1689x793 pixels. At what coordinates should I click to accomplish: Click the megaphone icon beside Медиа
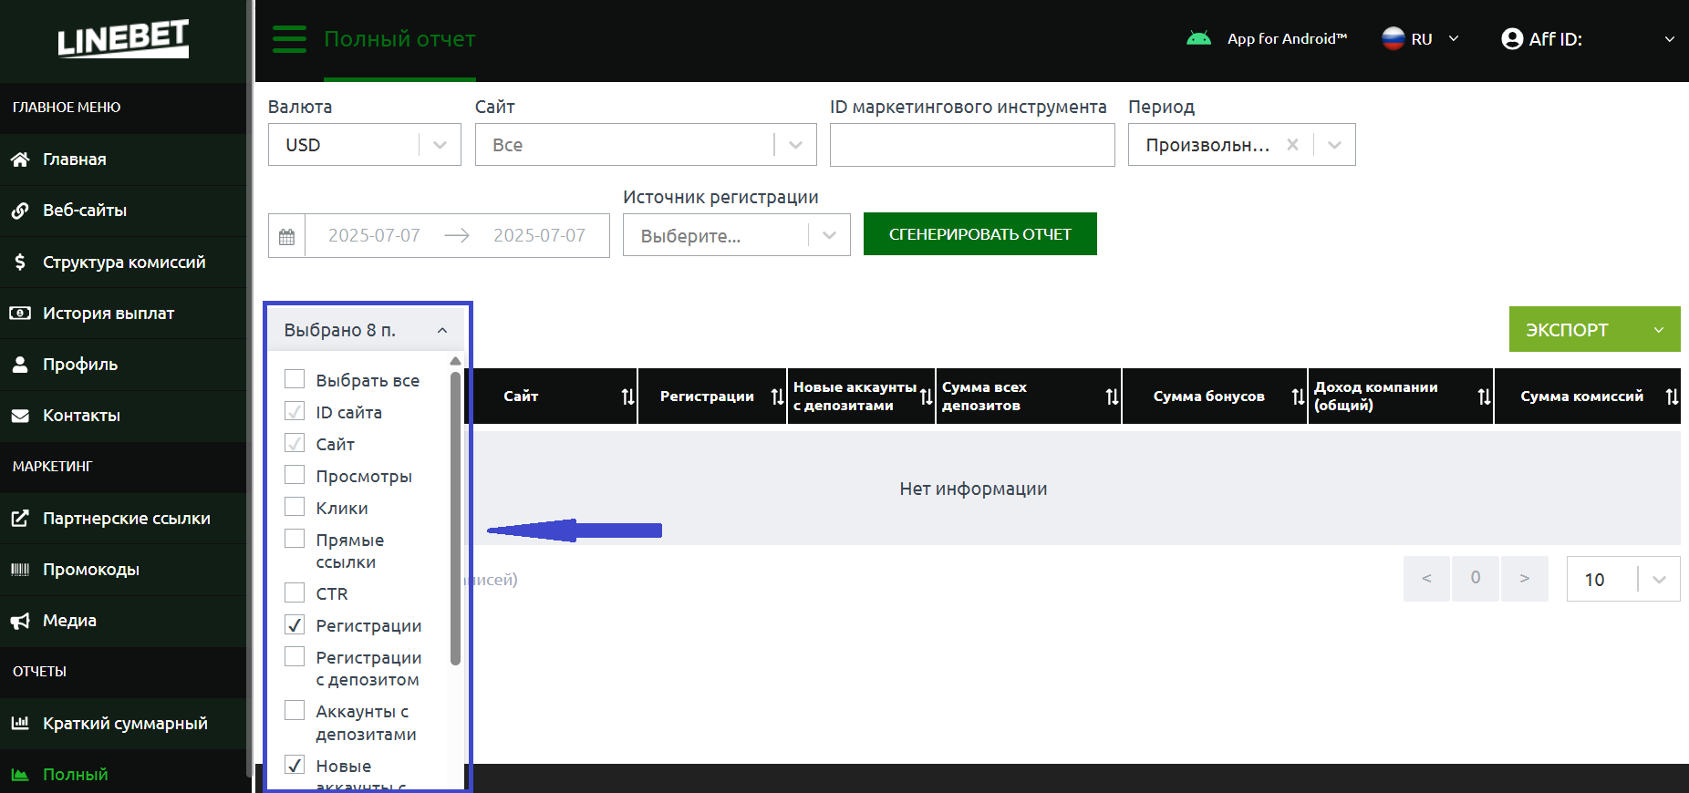(20, 621)
